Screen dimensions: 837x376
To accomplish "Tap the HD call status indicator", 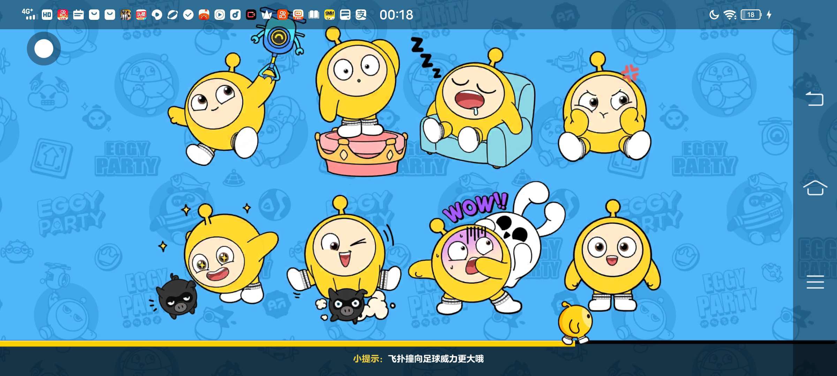I will tap(47, 15).
